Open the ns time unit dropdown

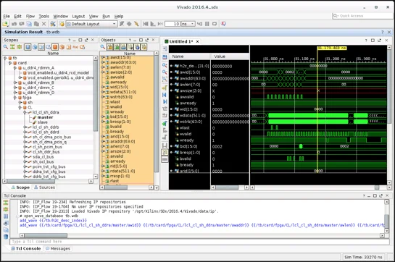click(188, 24)
